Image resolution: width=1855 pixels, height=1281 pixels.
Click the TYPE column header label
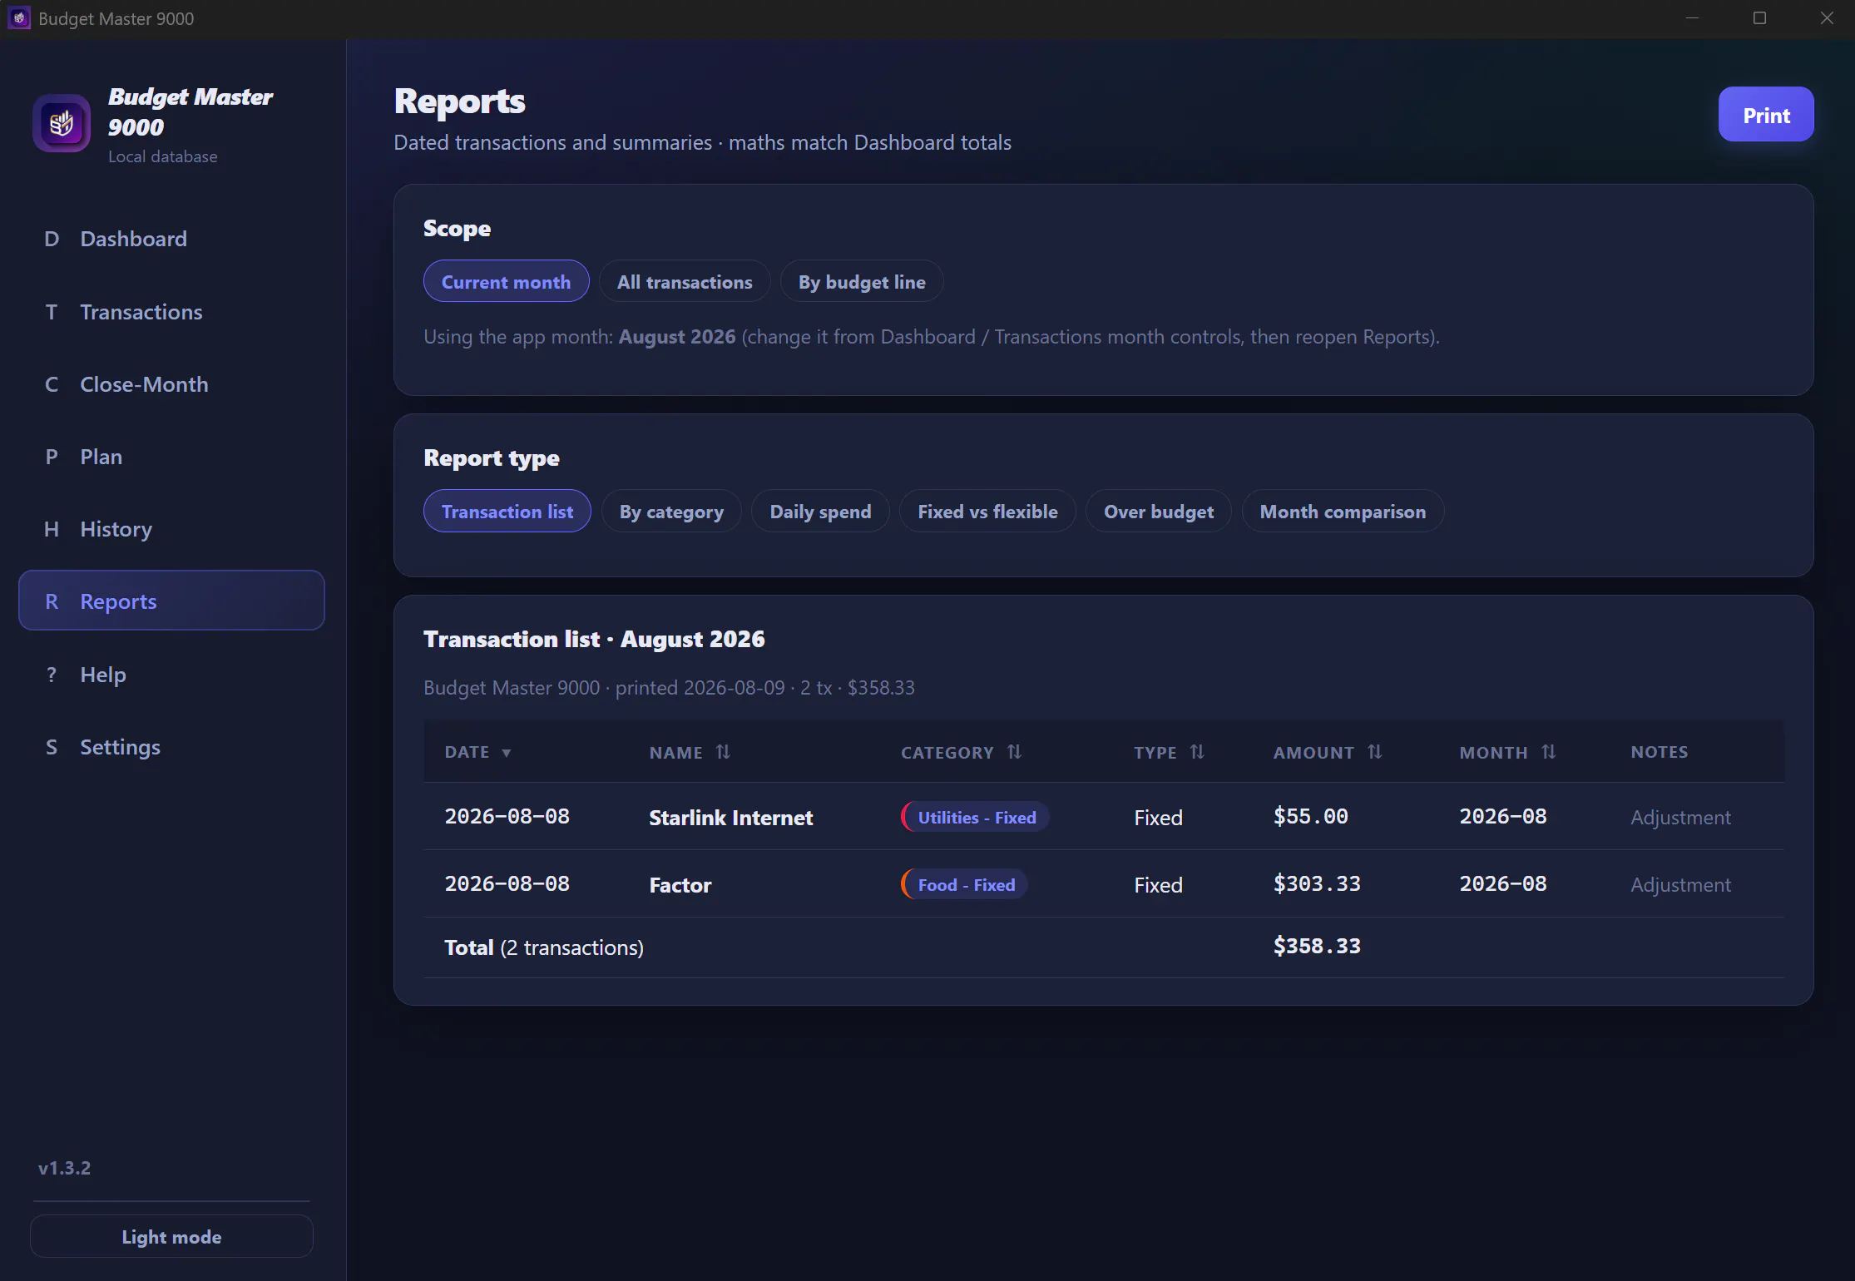coord(1155,753)
